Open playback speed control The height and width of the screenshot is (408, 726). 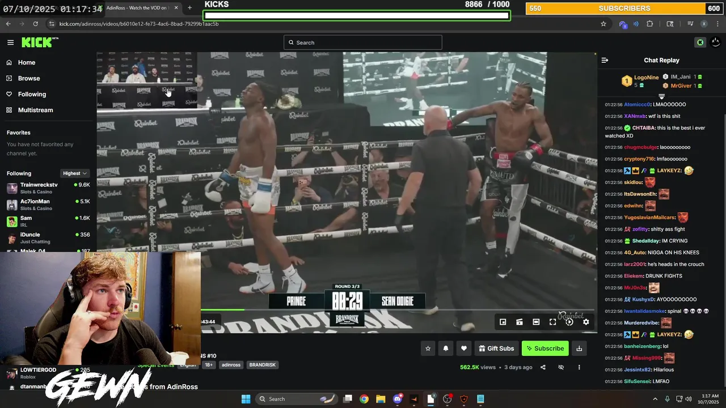569,322
